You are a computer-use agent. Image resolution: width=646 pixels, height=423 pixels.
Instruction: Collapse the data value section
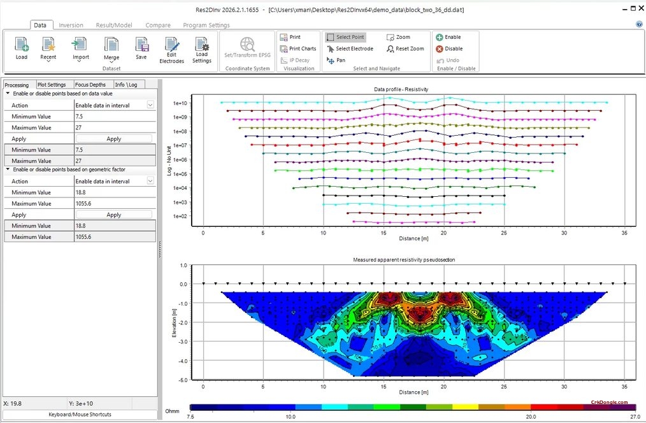(x=8, y=94)
